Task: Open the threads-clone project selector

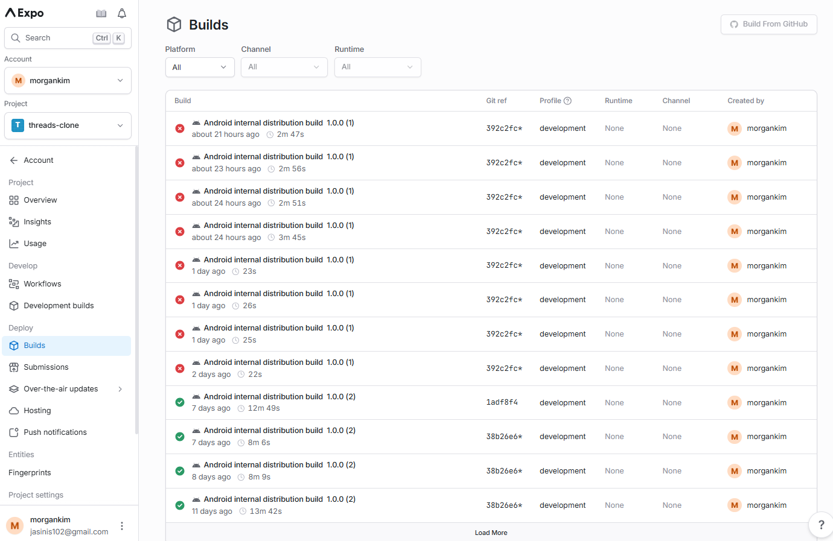Action: pos(68,125)
